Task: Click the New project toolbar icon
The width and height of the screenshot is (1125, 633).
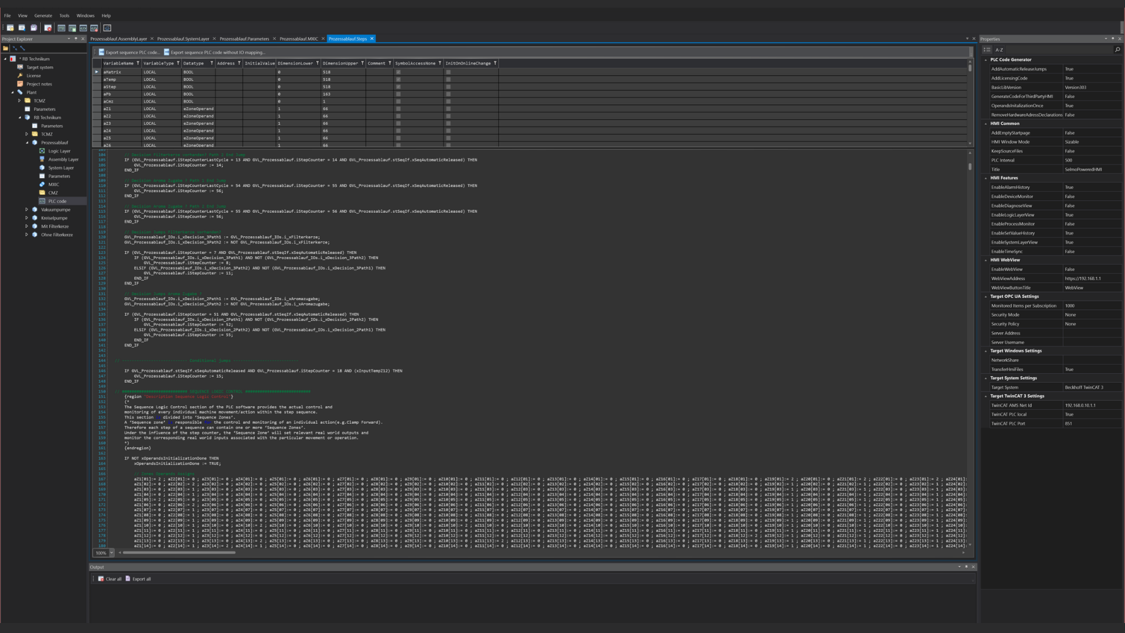Action: [10, 28]
